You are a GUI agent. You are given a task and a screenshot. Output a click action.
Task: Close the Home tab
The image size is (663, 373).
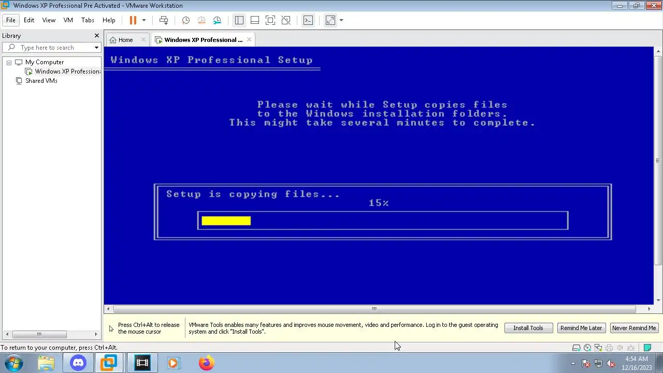[143, 40]
